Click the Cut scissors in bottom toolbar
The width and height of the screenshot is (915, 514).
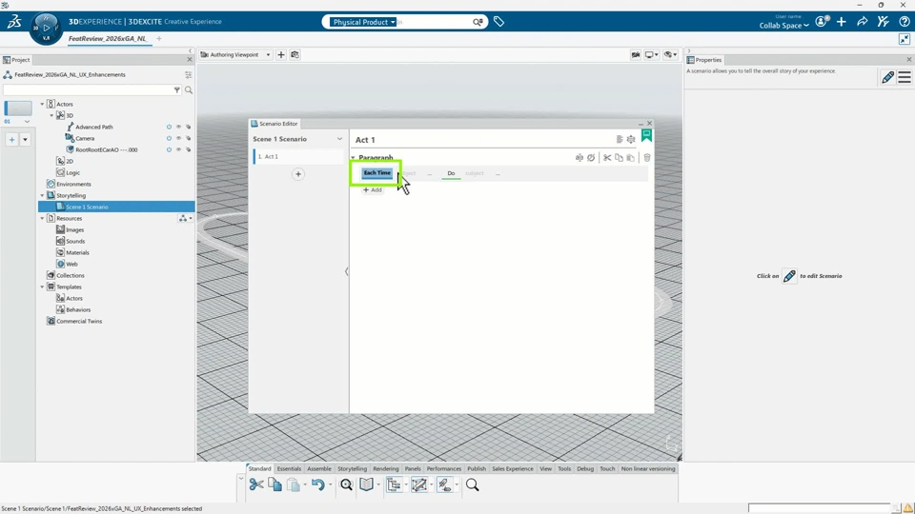[x=256, y=484]
